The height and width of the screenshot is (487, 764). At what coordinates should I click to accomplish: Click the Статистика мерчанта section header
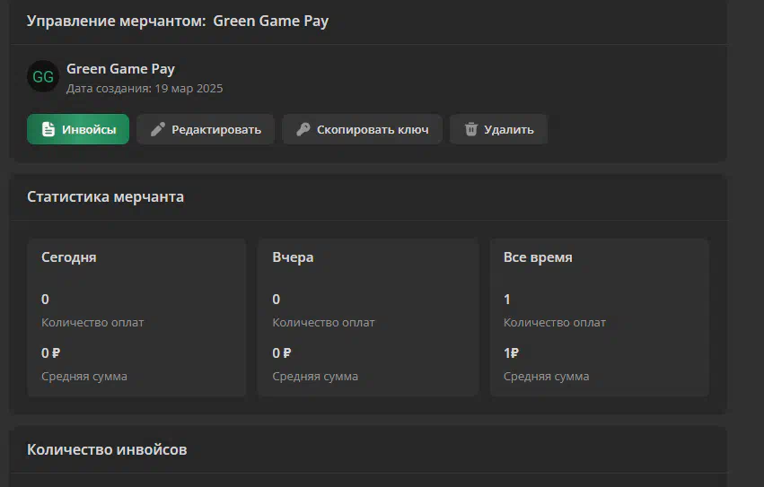105,196
